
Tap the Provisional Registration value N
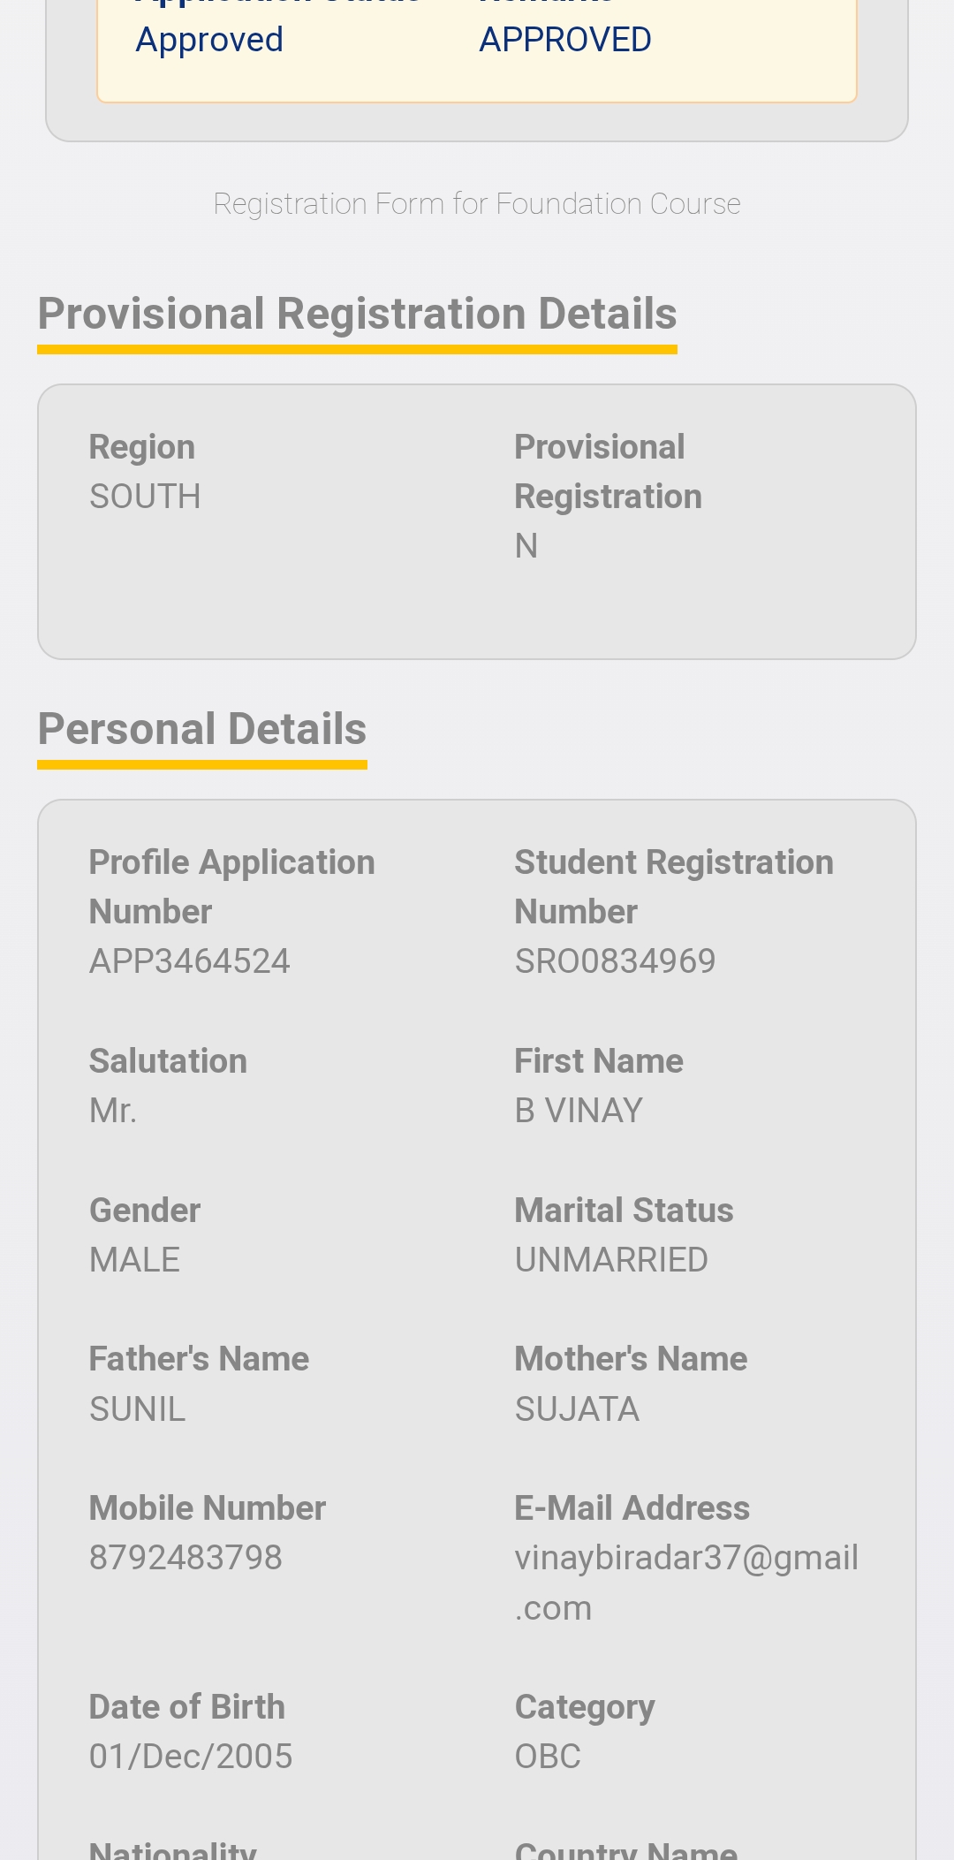click(x=526, y=546)
